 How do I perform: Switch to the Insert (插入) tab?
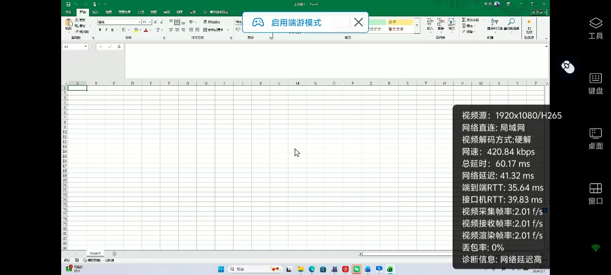pos(96,12)
